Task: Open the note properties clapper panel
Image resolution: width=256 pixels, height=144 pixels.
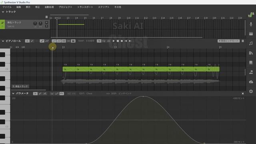Action: pyautogui.click(x=251, y=34)
